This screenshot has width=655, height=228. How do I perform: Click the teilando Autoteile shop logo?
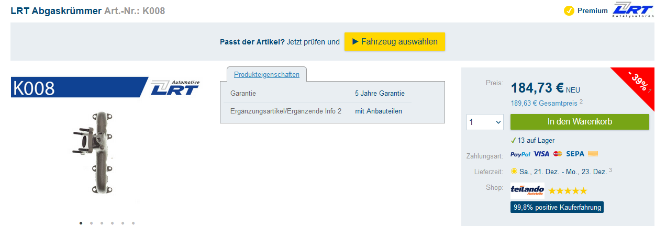527,190
